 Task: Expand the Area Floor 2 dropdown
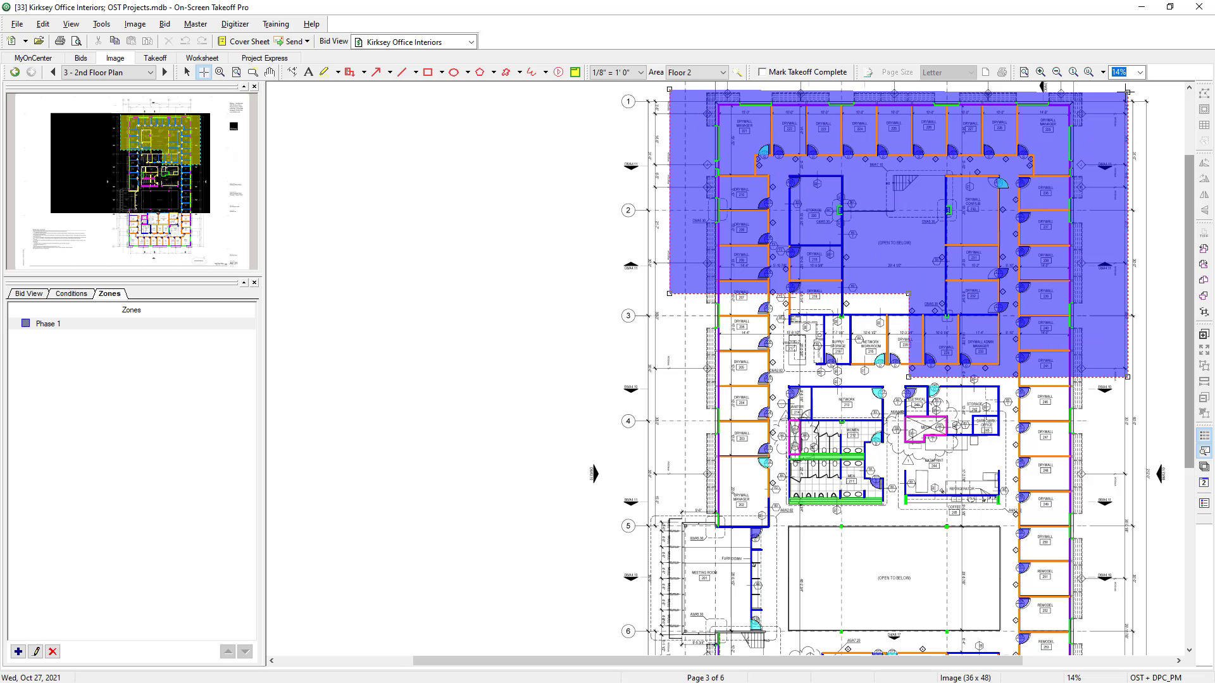(723, 73)
